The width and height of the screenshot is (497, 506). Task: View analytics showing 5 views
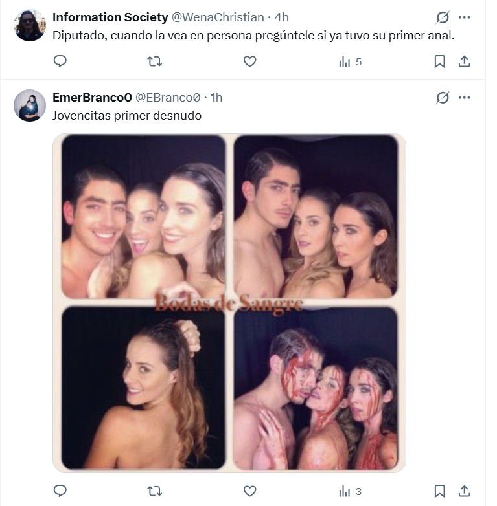(350, 62)
